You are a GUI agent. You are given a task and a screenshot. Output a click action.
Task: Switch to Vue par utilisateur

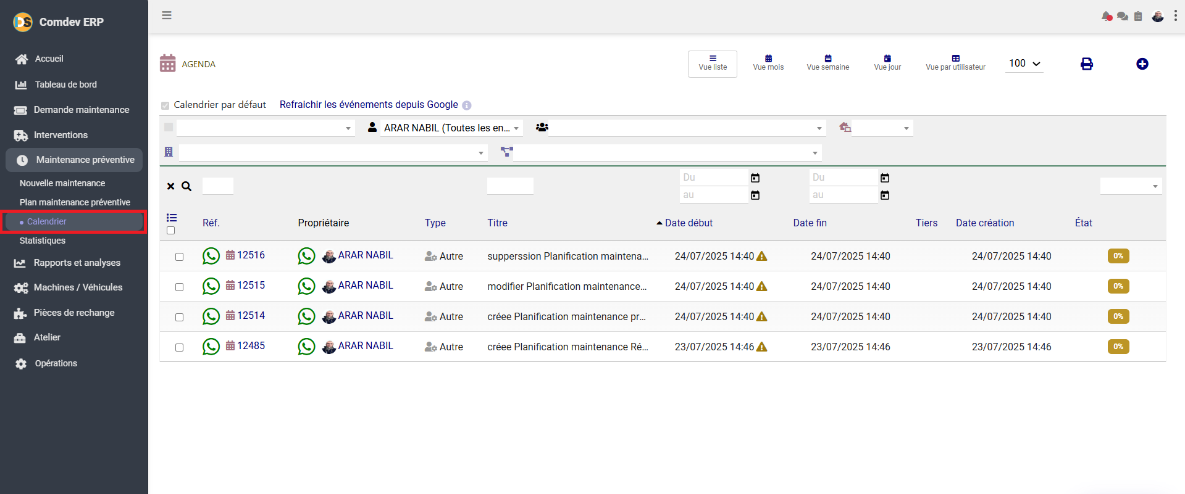(955, 64)
